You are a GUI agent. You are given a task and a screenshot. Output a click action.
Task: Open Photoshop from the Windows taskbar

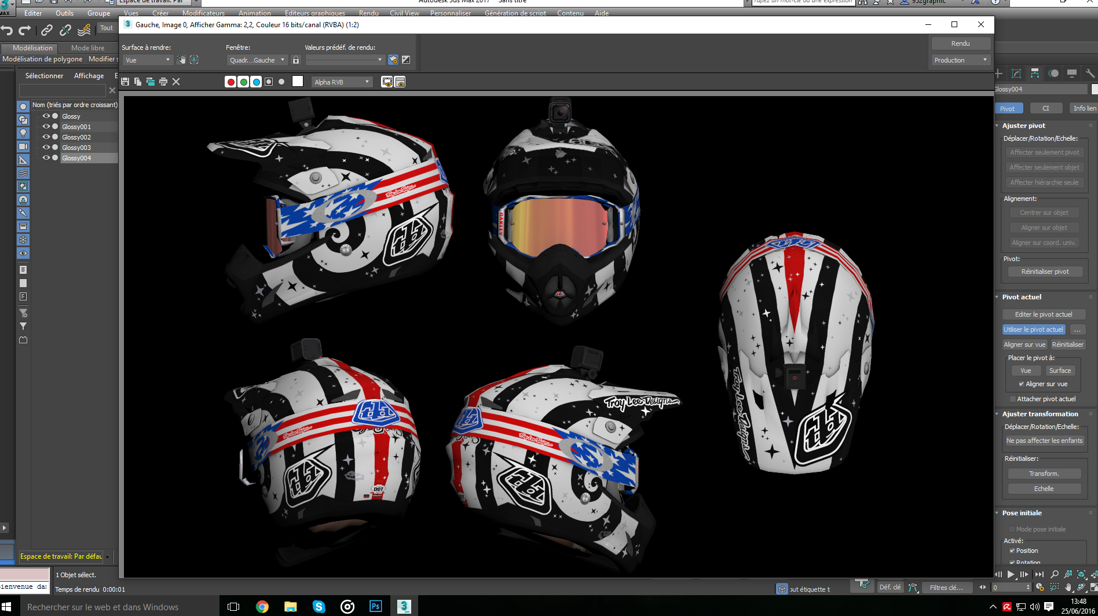(x=375, y=606)
